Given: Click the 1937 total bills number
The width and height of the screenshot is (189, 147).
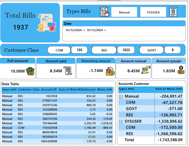Looking at the screenshot, I should (21, 27).
